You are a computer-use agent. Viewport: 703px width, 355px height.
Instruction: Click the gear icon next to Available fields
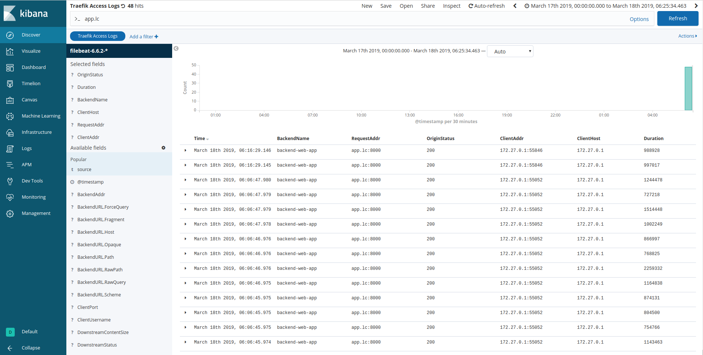pyautogui.click(x=163, y=147)
